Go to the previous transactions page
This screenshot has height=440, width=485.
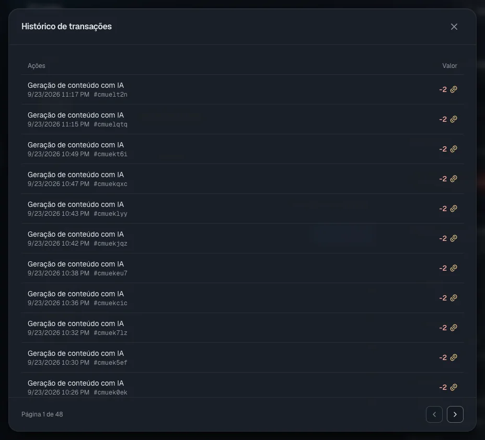click(x=434, y=414)
